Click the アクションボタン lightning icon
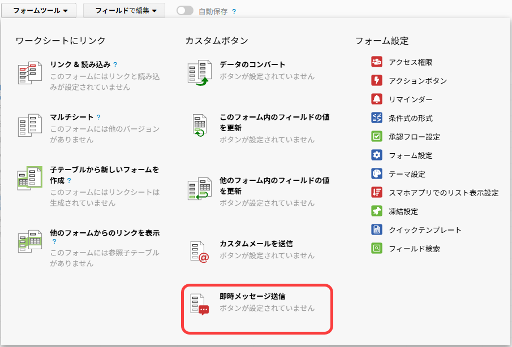Screen dimensions: 512x347 (376, 80)
